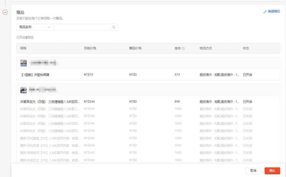Click the orange step checkmark circle icon
Viewport: 286px width, 177px height.
pos(5,12)
